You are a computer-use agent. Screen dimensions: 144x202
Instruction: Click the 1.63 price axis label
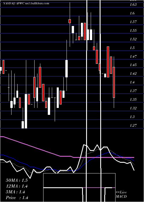point(133,5)
